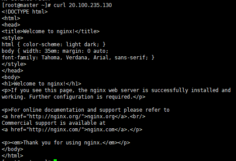This screenshot has height=161, width=236.
Task: Click the h1 Welcome to nginx! line
Action: [41, 84]
